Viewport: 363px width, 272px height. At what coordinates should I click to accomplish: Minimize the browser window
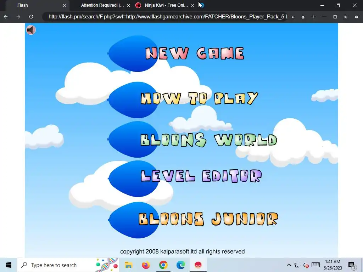tap(322, 5)
